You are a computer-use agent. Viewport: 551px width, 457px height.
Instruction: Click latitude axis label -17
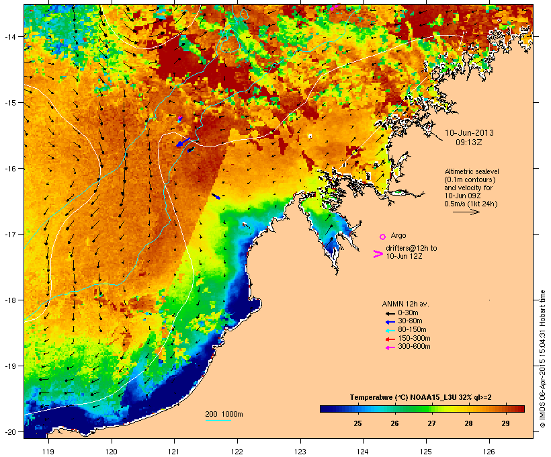[x=10, y=234]
